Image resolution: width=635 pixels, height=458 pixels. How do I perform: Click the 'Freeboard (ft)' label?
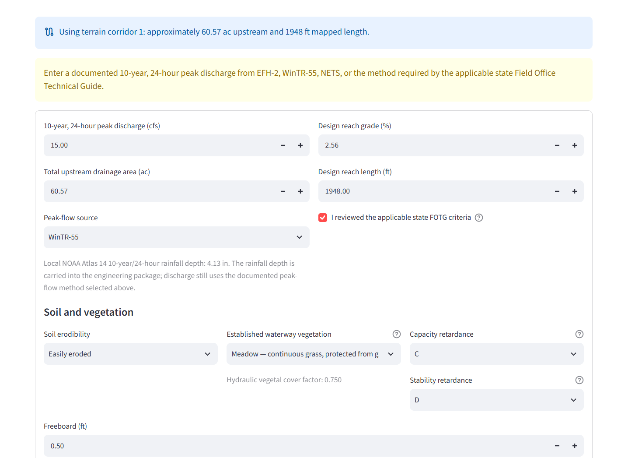click(65, 426)
